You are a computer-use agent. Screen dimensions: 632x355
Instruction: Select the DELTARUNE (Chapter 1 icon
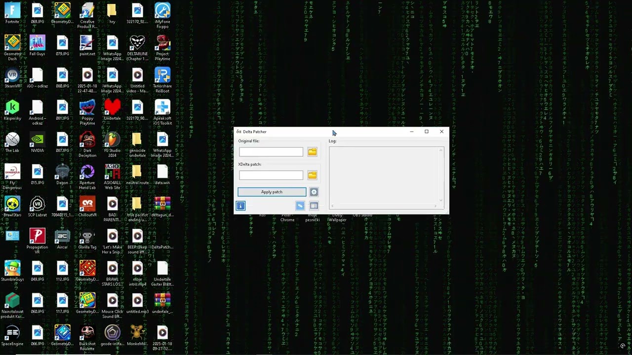click(137, 48)
